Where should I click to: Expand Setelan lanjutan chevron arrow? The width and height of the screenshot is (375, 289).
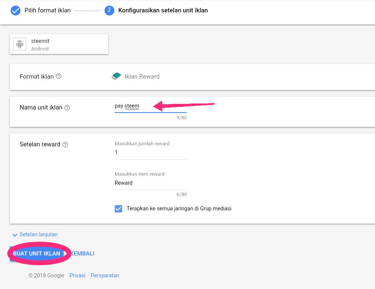pyautogui.click(x=15, y=235)
